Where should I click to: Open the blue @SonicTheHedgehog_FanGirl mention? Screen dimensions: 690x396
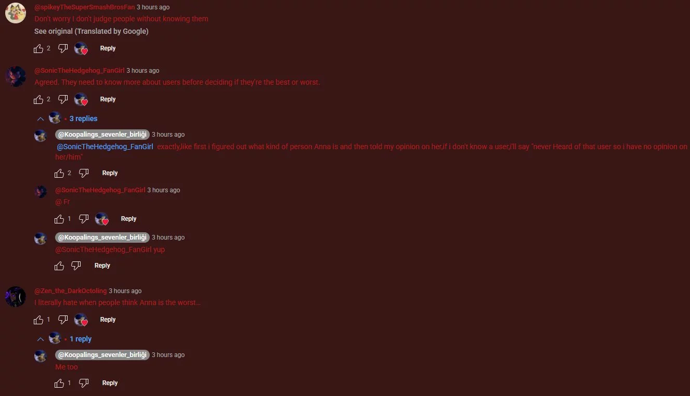click(105, 147)
